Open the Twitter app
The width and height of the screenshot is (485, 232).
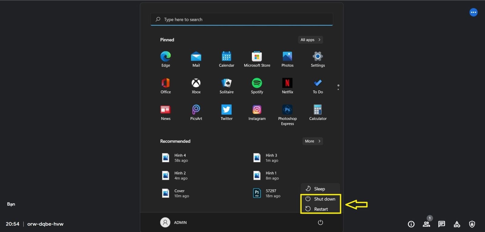click(x=226, y=112)
